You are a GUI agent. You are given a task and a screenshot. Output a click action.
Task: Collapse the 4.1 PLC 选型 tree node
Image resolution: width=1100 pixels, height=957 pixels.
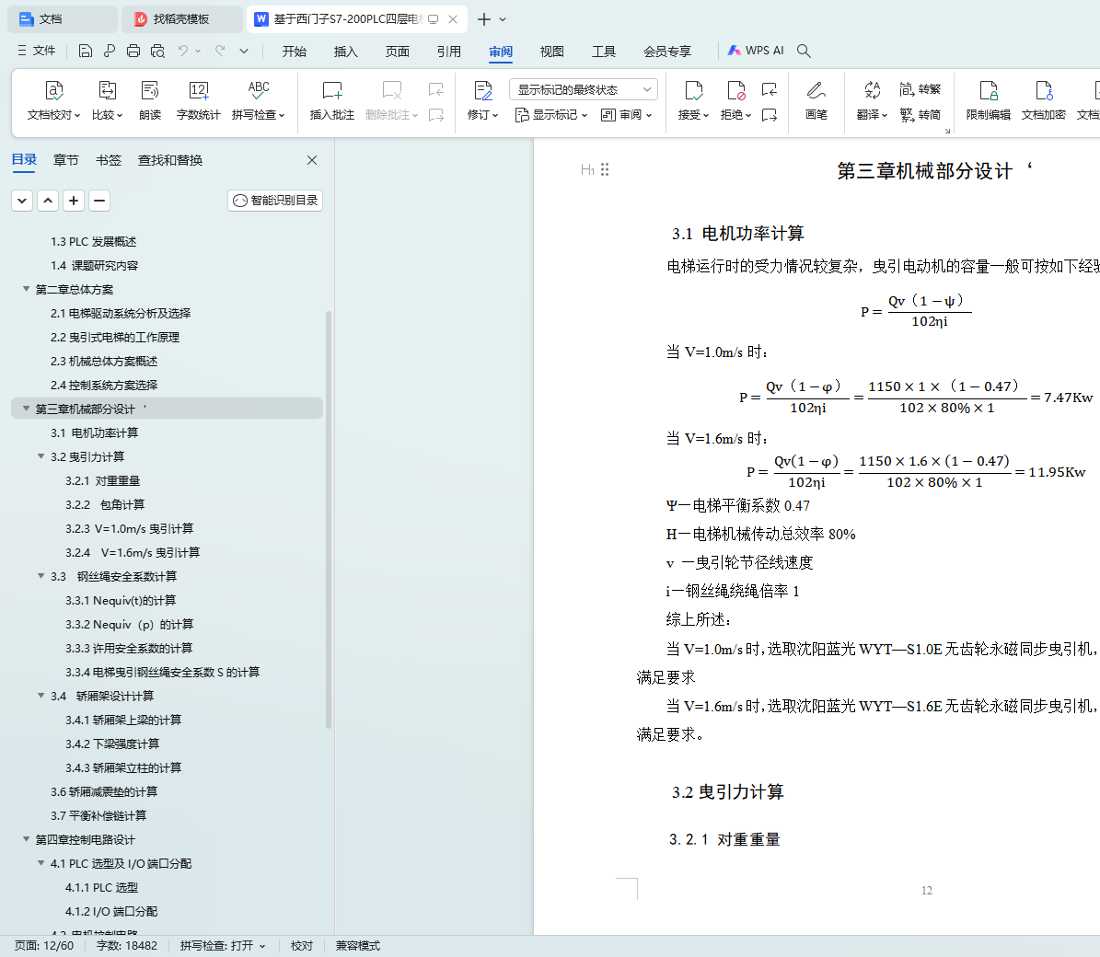tap(41, 863)
